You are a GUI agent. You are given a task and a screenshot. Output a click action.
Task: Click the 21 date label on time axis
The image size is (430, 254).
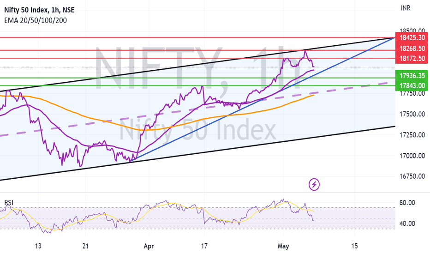pyautogui.click(x=85, y=246)
